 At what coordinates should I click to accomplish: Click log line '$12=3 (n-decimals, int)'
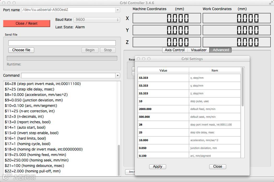24,116
